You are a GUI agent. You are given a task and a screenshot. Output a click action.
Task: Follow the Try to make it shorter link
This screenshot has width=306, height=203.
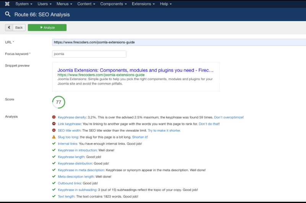pyautogui.click(x=164, y=131)
